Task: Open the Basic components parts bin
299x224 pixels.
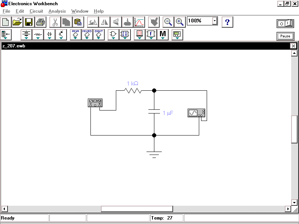Action: (x=38, y=35)
